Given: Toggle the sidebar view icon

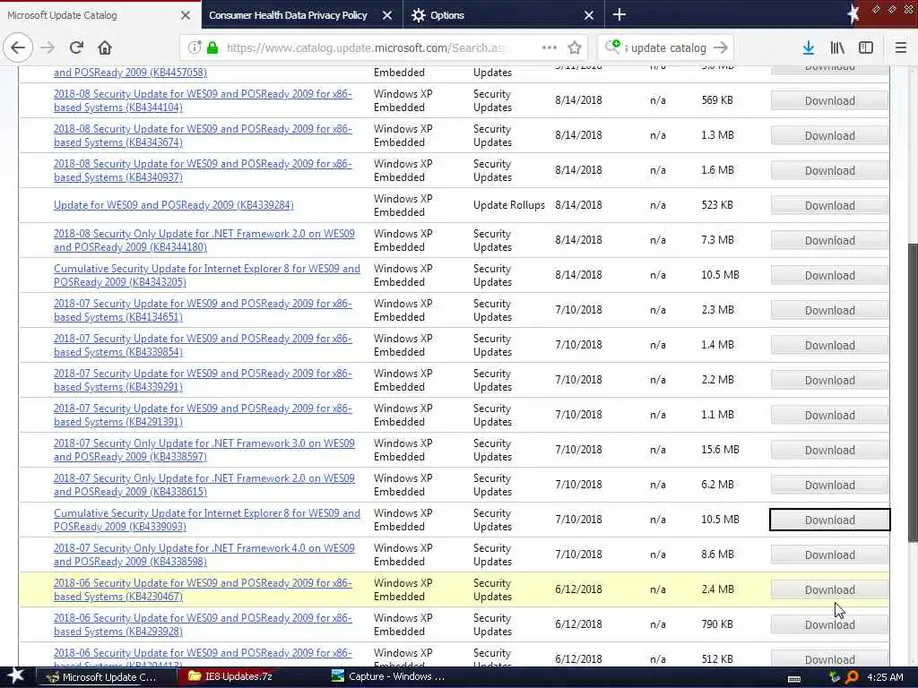Looking at the screenshot, I should pyautogui.click(x=866, y=48).
